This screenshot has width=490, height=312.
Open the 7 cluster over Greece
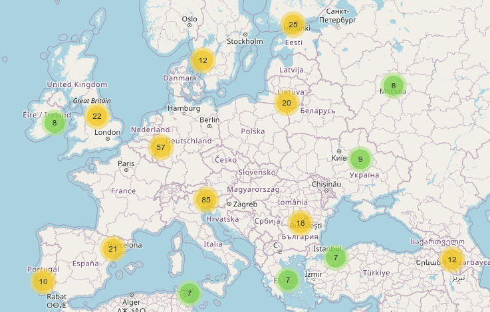[288, 280]
